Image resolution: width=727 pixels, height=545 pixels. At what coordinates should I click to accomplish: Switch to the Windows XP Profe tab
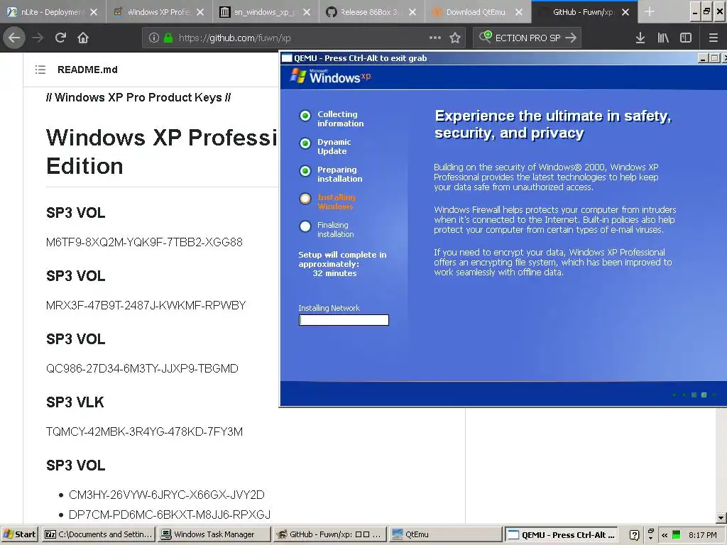tap(158, 12)
